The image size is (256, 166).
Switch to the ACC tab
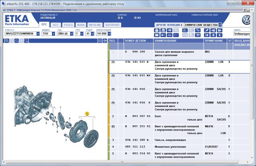pos(56,25)
